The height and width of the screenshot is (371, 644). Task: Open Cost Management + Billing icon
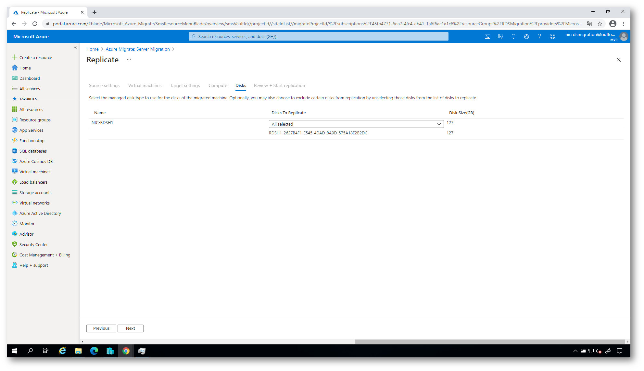[15, 255]
